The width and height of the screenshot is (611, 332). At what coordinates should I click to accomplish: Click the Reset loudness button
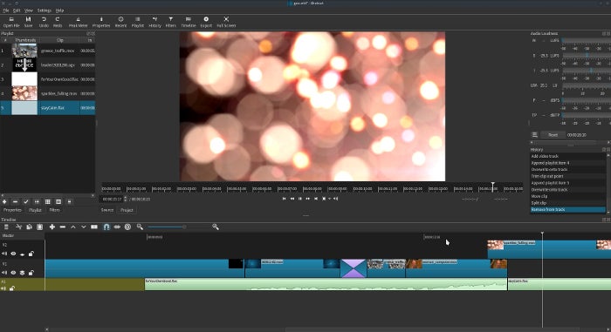(x=553, y=135)
